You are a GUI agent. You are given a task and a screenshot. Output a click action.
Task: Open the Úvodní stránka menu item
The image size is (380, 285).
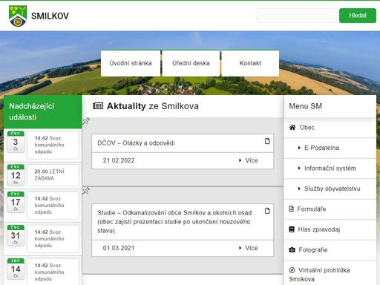131,63
